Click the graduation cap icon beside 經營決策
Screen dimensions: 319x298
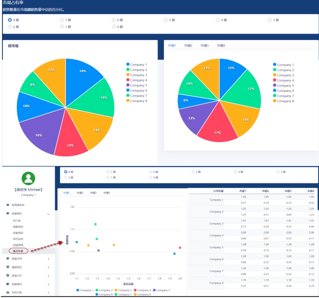click(8, 259)
